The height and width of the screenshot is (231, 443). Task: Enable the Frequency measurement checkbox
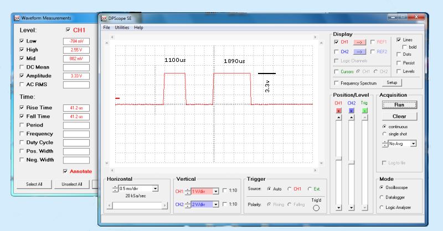(22, 133)
